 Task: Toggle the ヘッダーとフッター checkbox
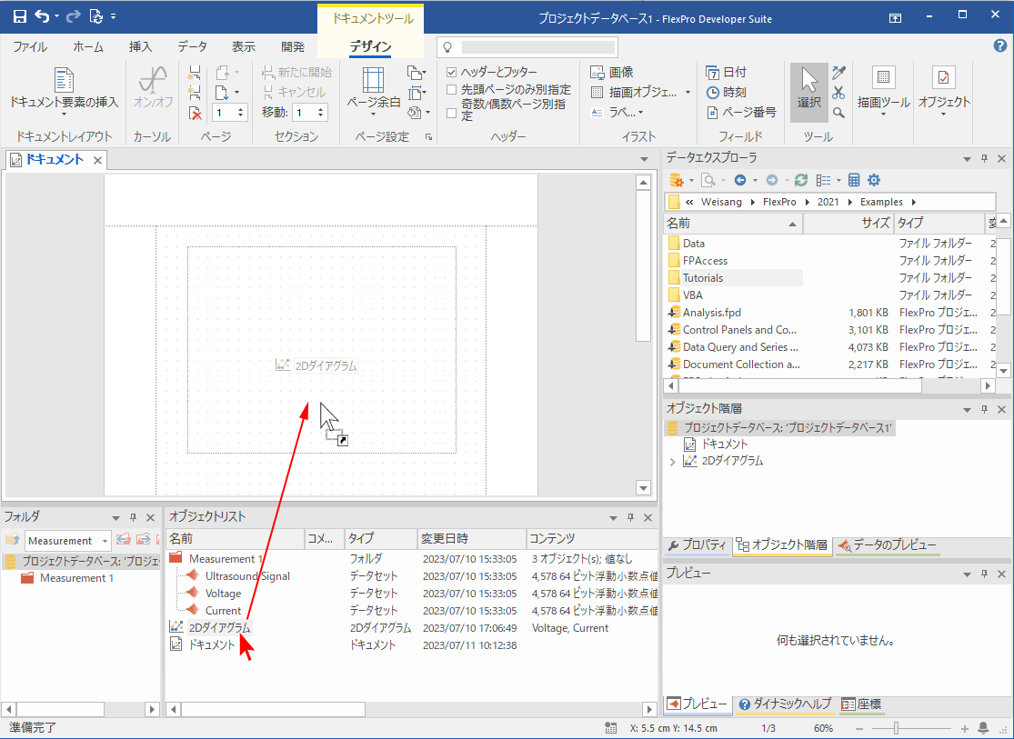(452, 73)
